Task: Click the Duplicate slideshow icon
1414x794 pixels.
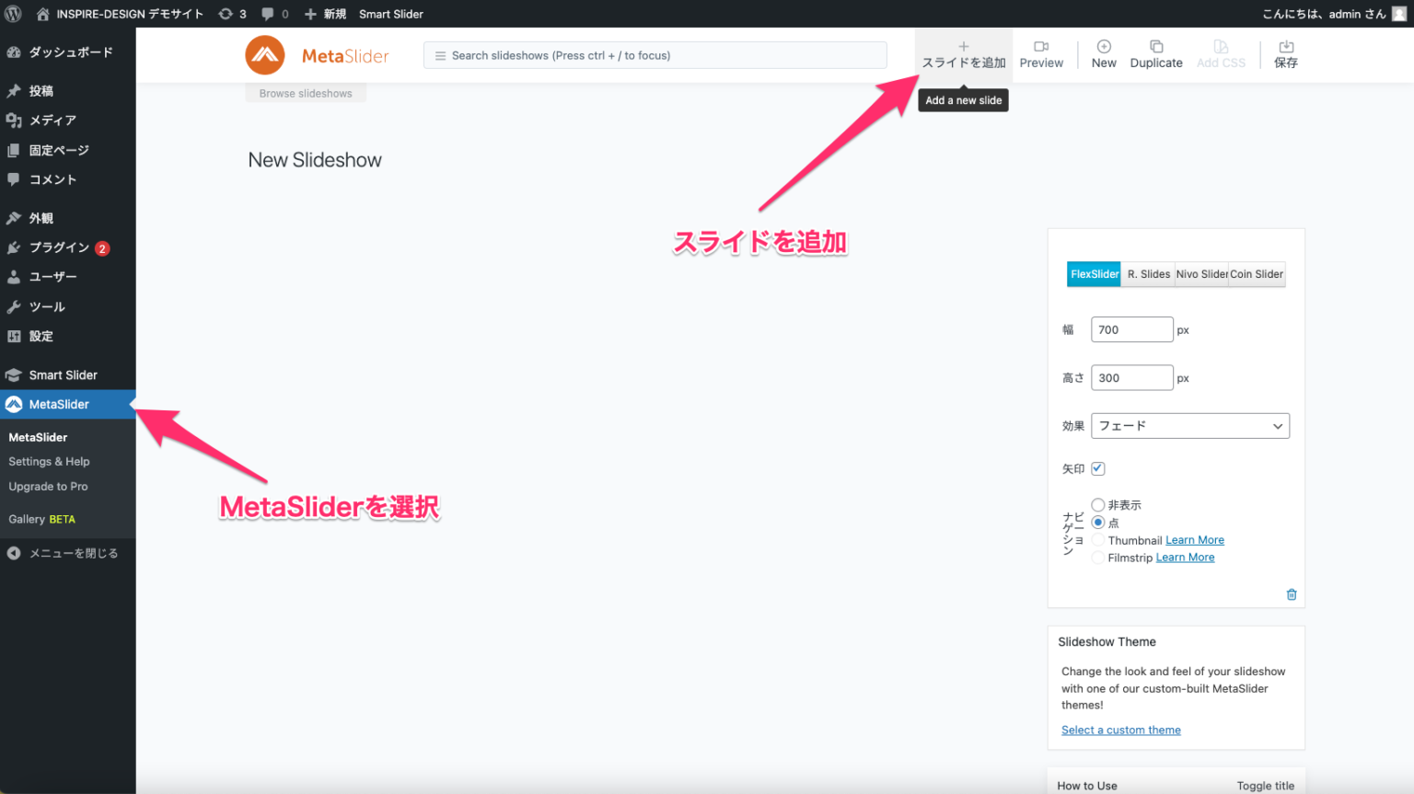Action: pos(1156,47)
